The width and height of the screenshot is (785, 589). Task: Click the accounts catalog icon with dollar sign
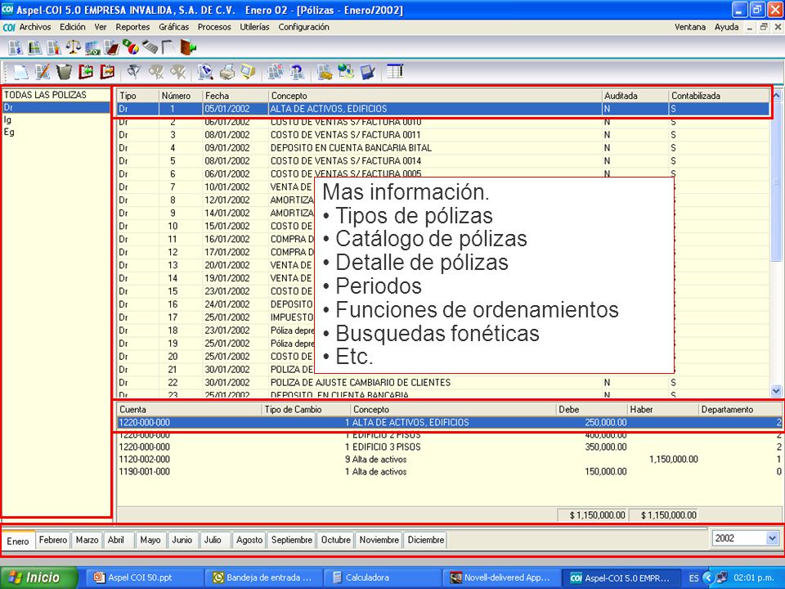[16, 47]
